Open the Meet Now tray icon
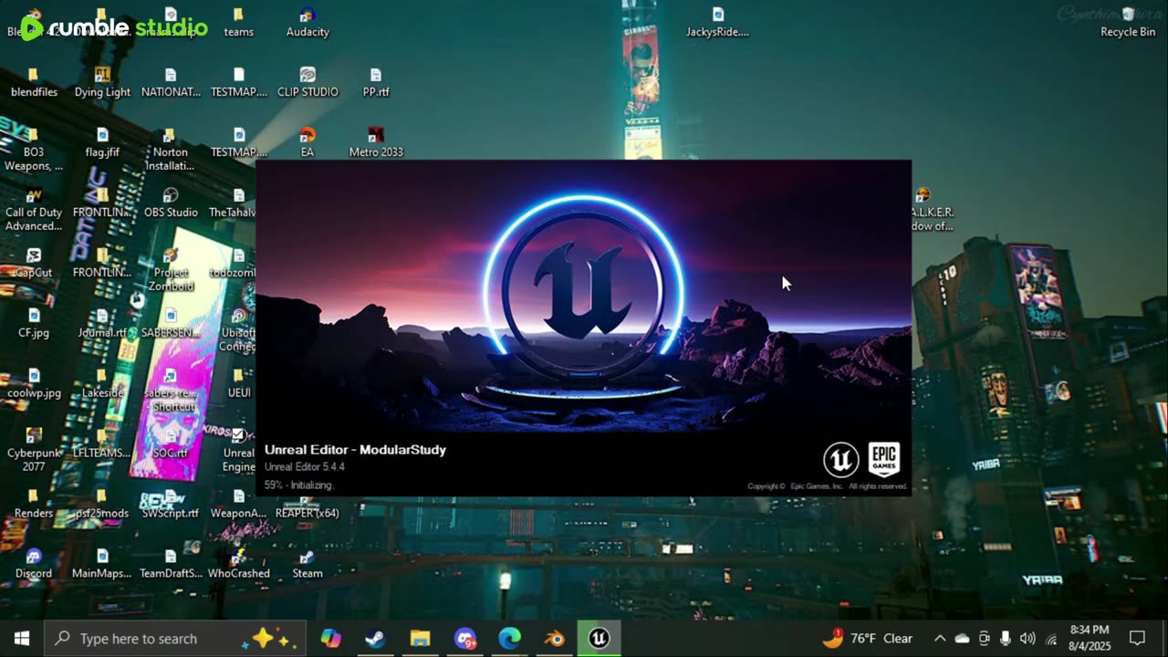This screenshot has height=657, width=1168. pyautogui.click(x=984, y=639)
